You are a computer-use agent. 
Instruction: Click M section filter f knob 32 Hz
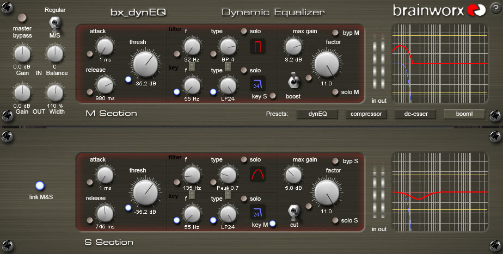(192, 46)
